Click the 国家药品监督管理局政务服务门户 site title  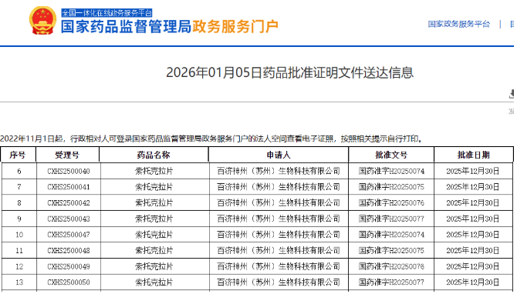170,26
